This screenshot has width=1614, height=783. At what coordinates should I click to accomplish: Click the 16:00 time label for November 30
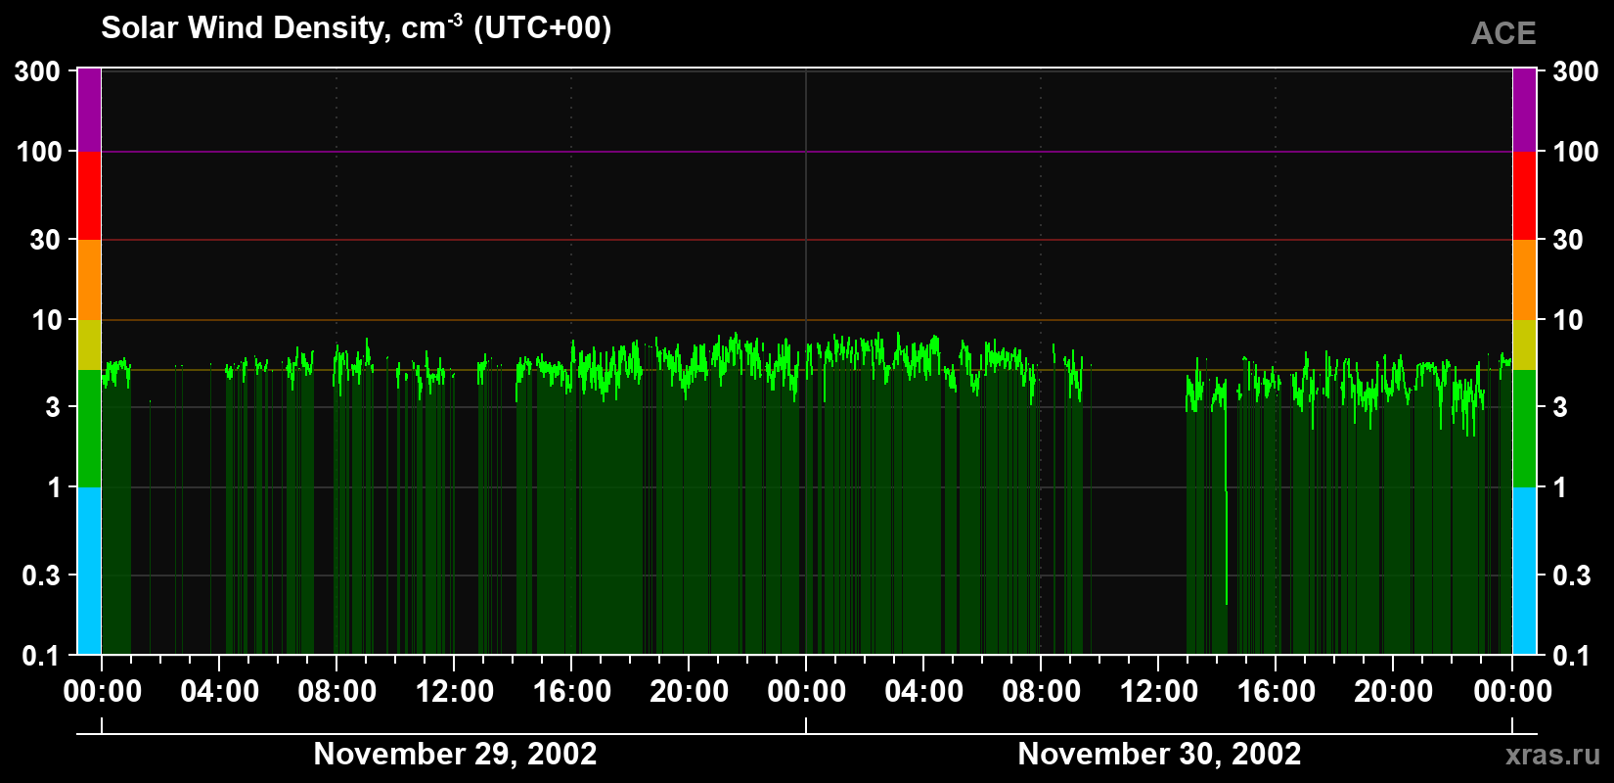1277,691
